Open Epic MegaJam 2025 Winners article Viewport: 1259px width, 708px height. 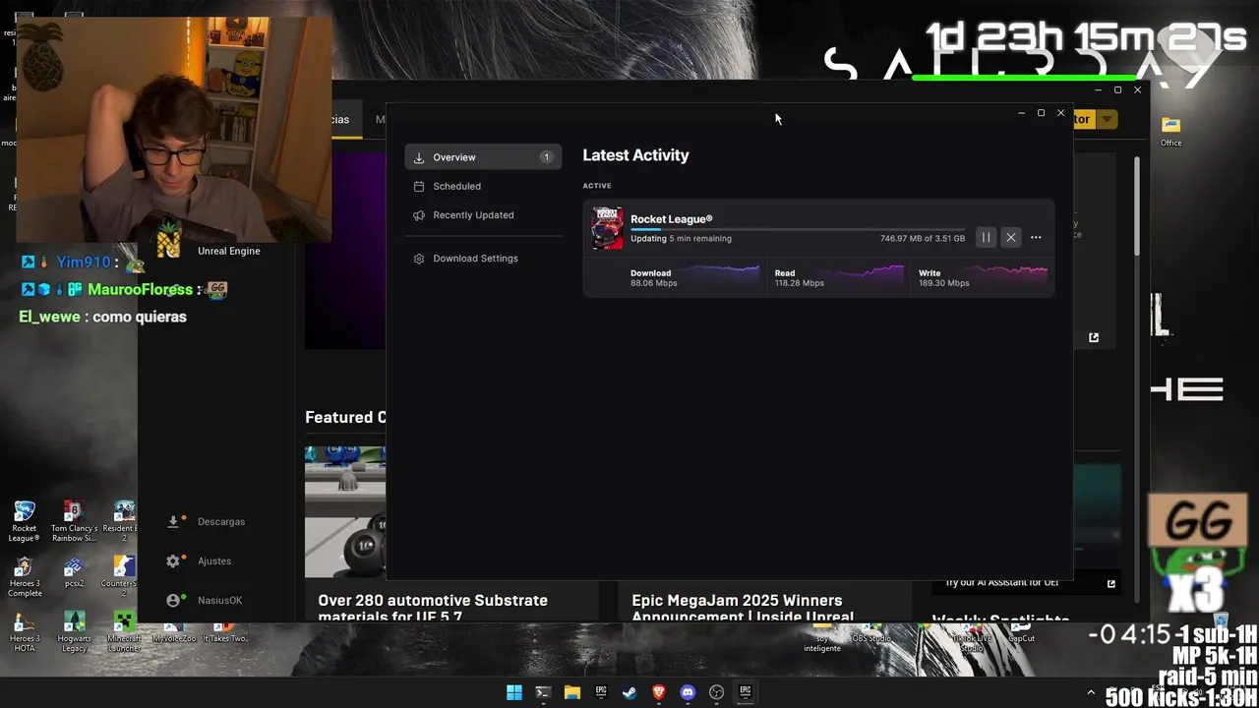[743, 608]
